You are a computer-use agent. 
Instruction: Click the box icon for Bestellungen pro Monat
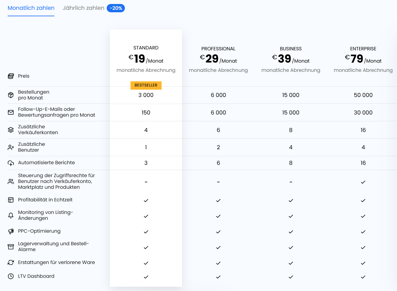11,95
